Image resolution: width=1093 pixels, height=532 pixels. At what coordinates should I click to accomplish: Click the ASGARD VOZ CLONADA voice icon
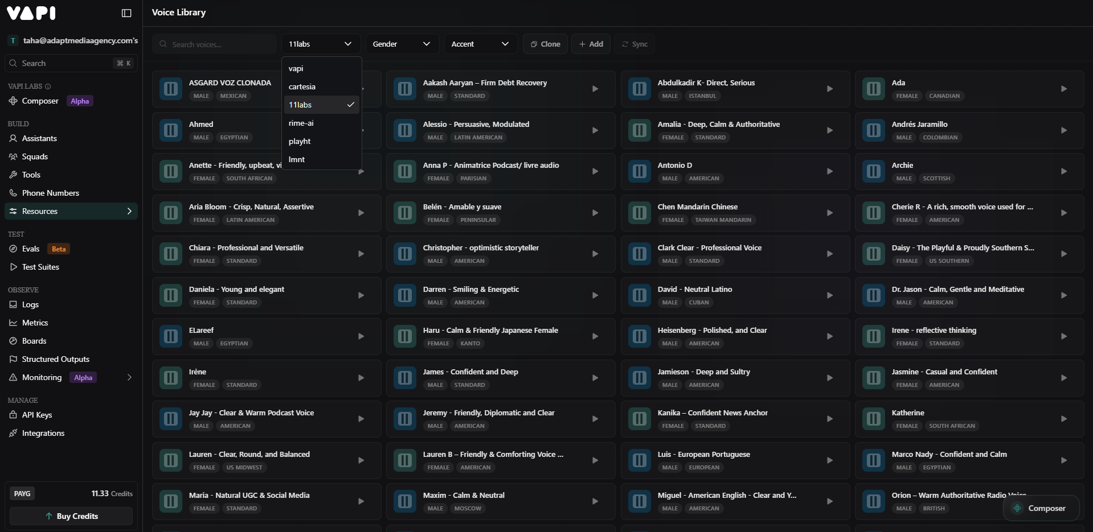(170, 89)
